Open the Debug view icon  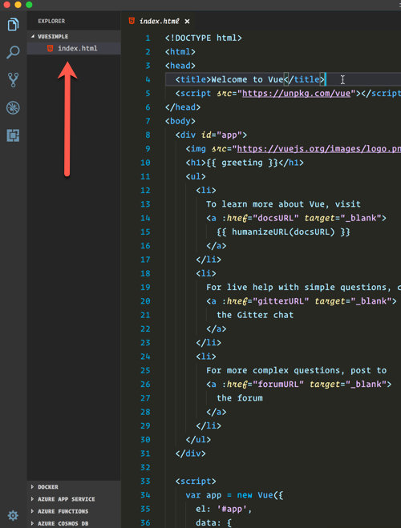click(13, 107)
